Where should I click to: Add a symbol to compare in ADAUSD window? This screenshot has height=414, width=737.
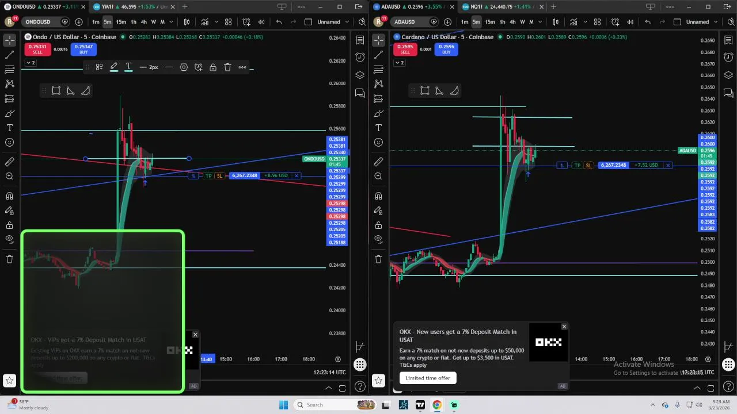point(448,22)
